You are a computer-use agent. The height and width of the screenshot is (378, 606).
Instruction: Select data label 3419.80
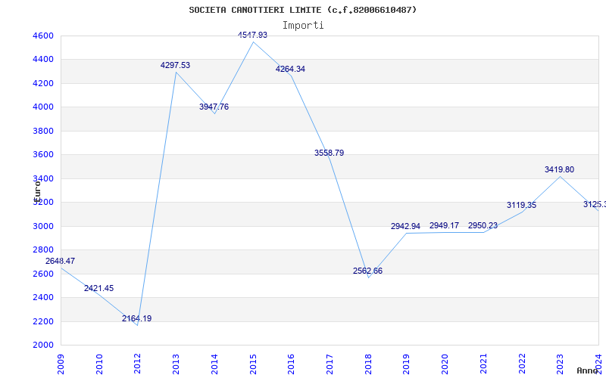click(559, 169)
